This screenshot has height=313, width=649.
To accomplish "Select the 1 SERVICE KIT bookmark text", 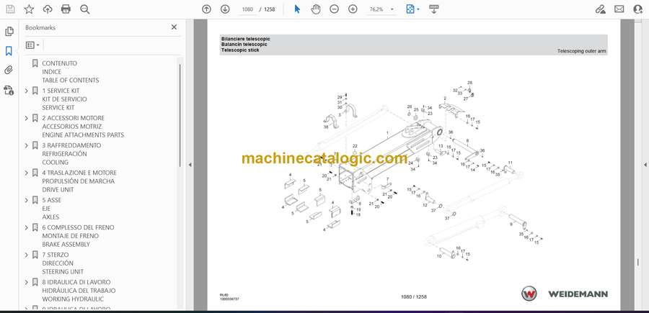I will coord(65,99).
